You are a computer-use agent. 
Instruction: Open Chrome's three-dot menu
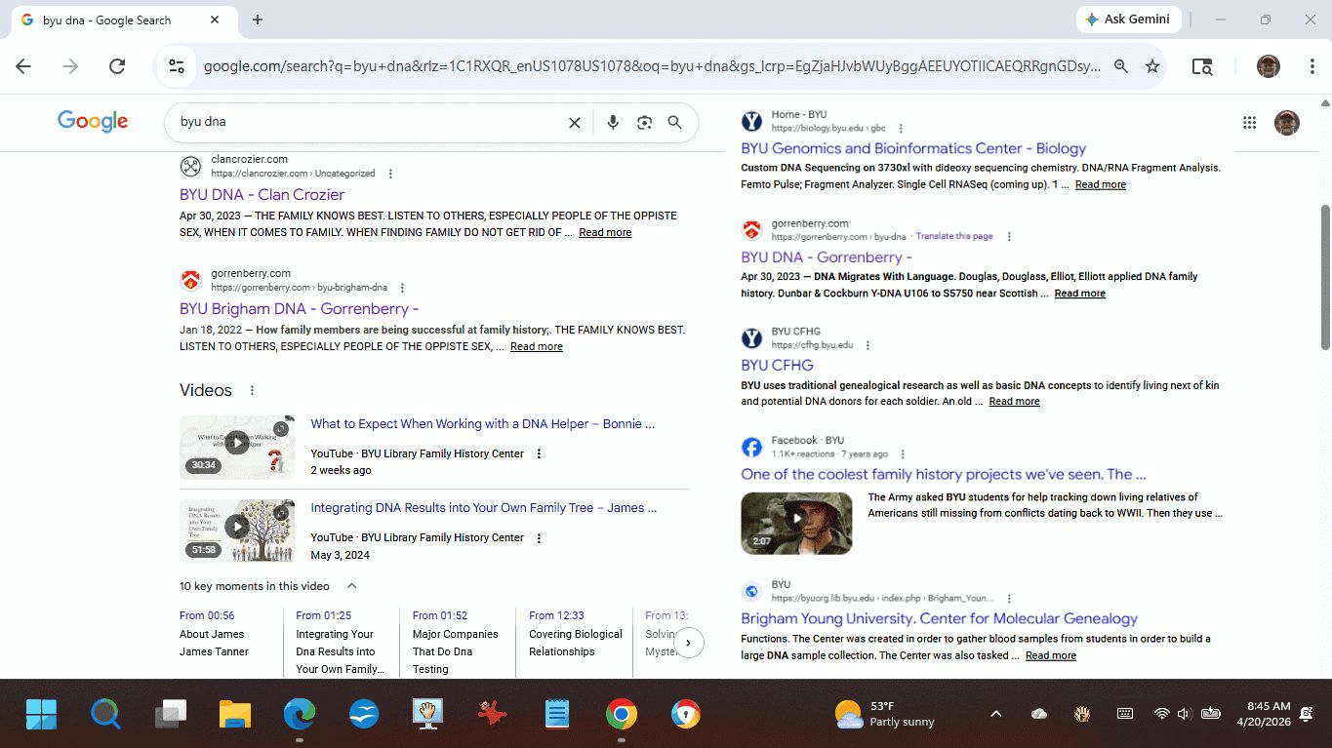[1312, 66]
